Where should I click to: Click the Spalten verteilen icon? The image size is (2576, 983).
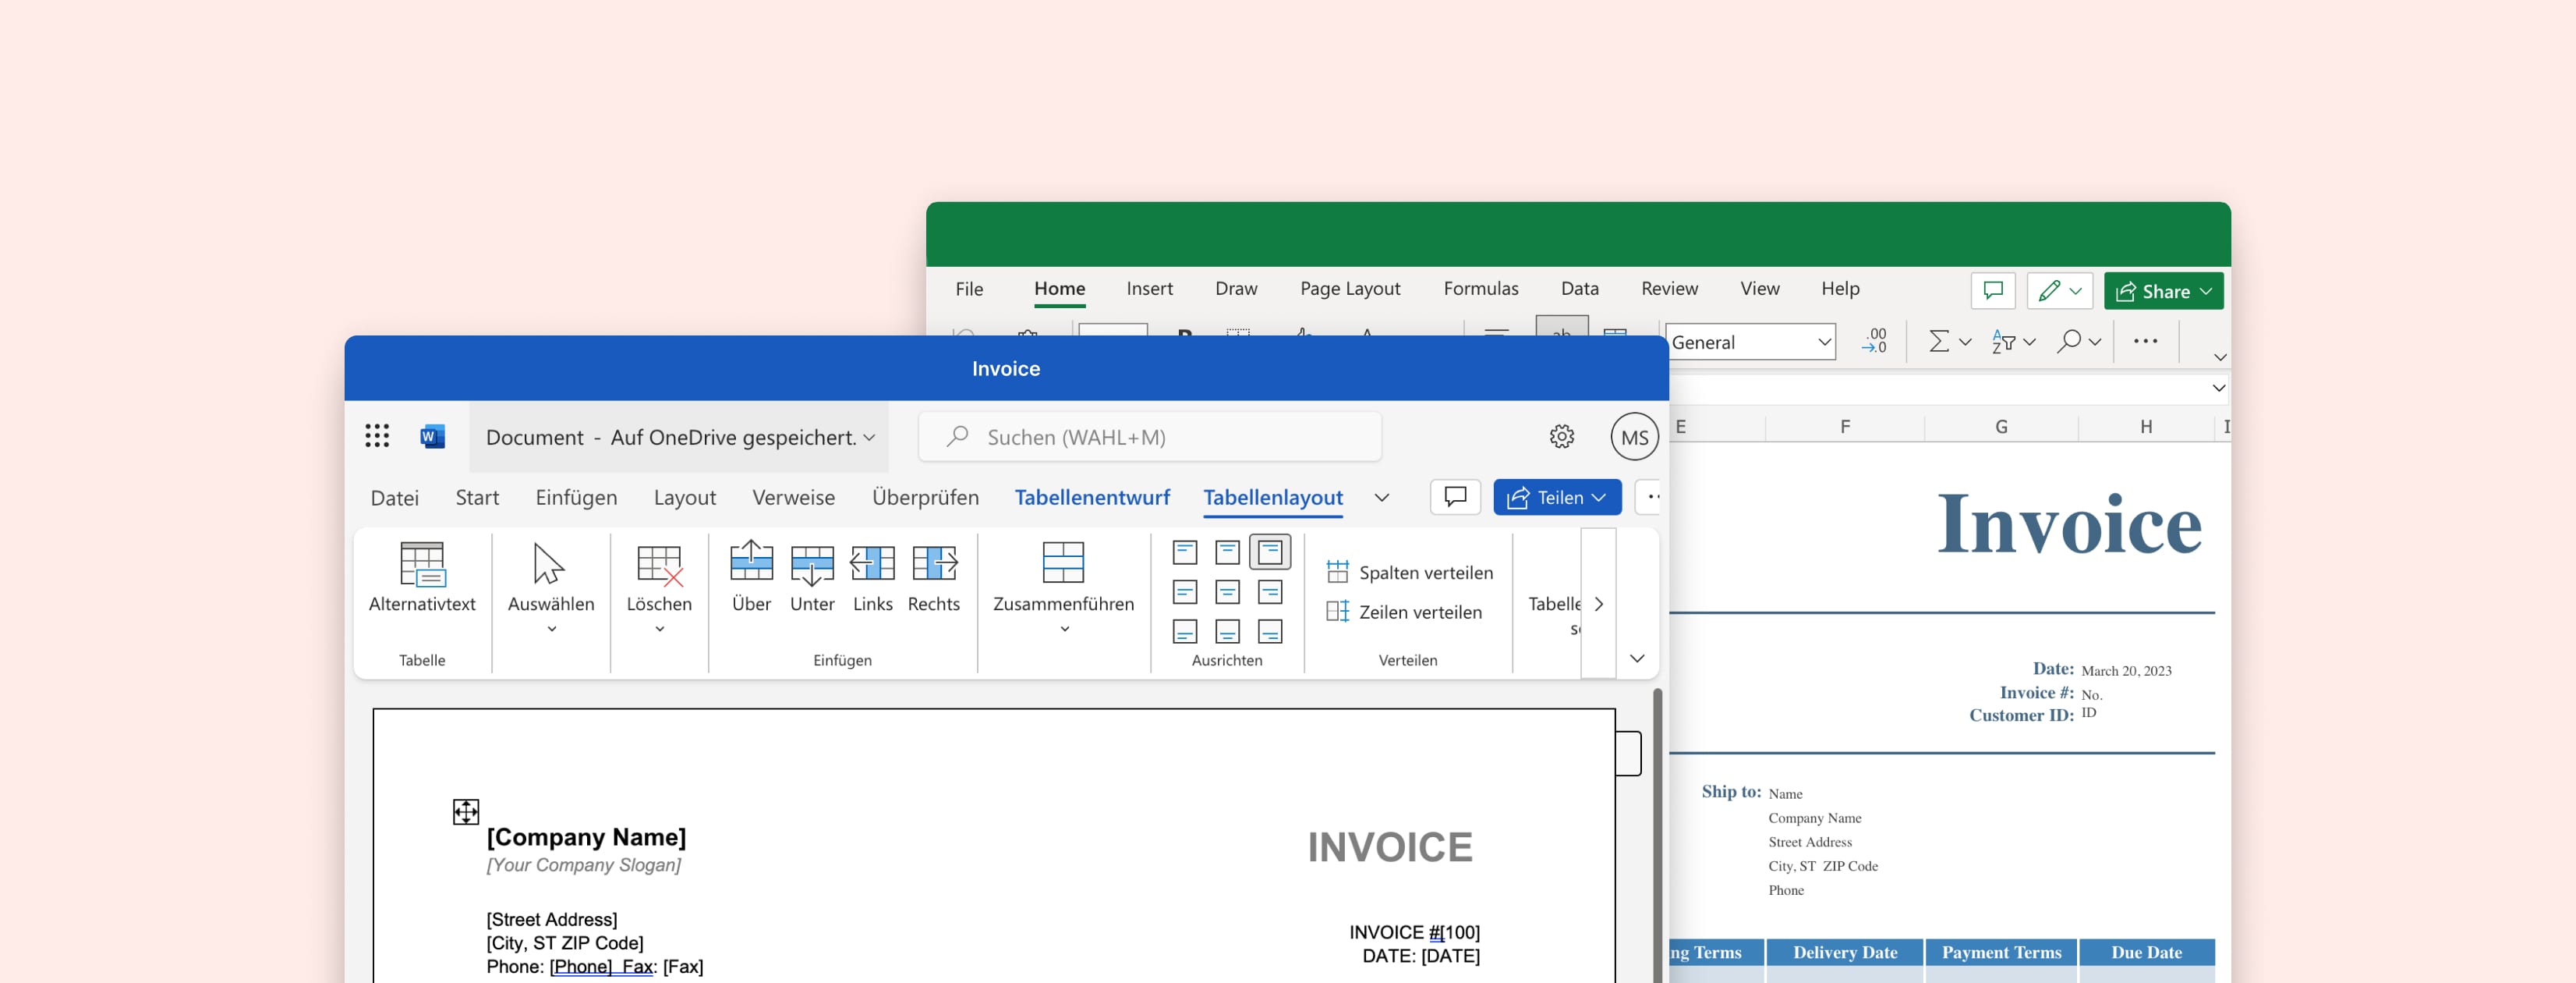click(x=1338, y=572)
